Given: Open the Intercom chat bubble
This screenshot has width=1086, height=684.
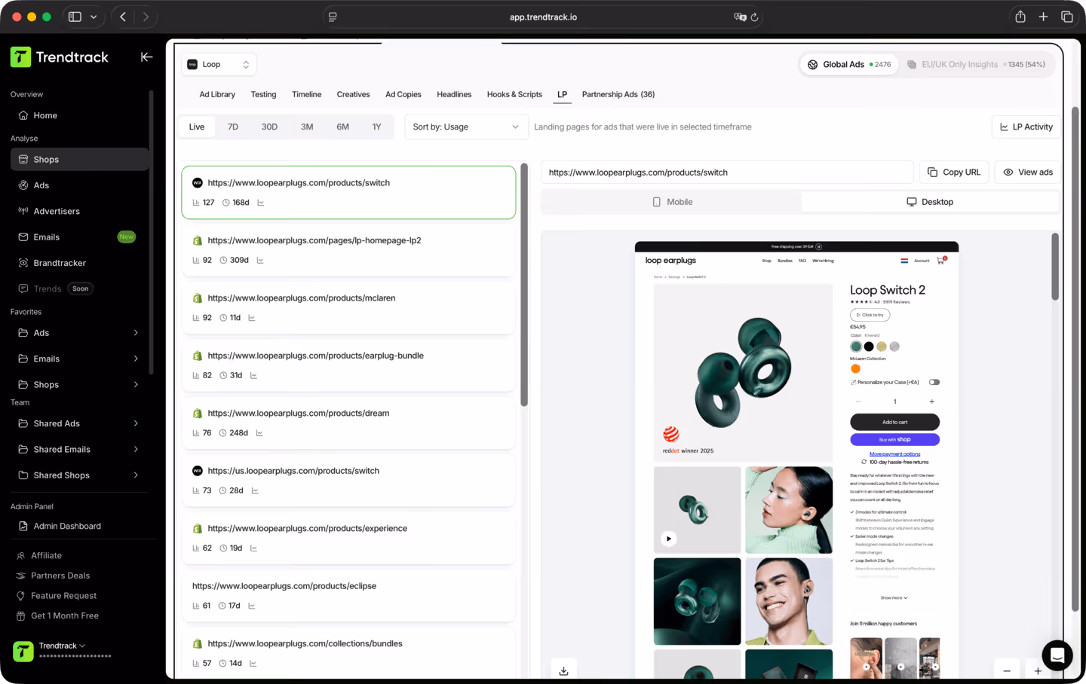Looking at the screenshot, I should pyautogui.click(x=1057, y=655).
